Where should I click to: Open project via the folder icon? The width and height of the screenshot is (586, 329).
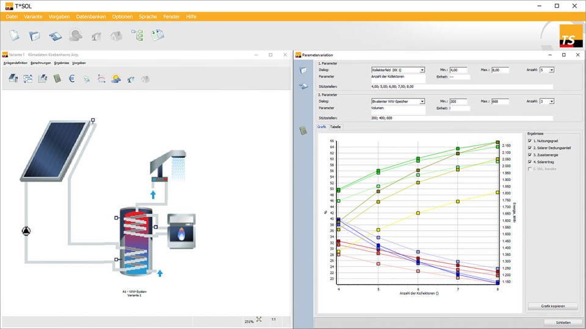(x=35, y=36)
